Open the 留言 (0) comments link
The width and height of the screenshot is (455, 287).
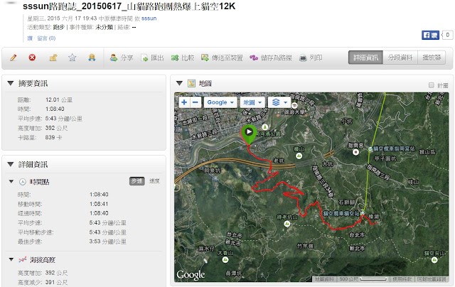point(46,38)
